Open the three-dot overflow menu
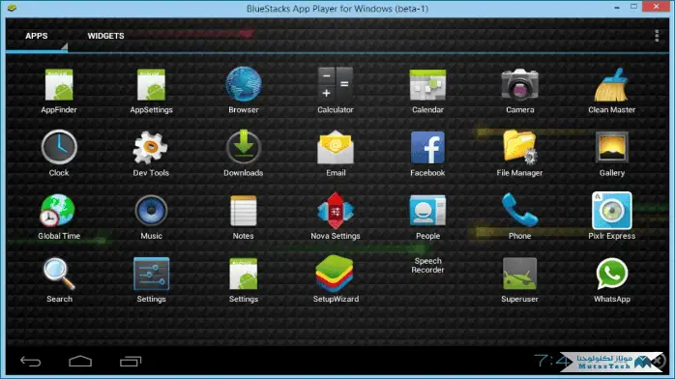 657,36
